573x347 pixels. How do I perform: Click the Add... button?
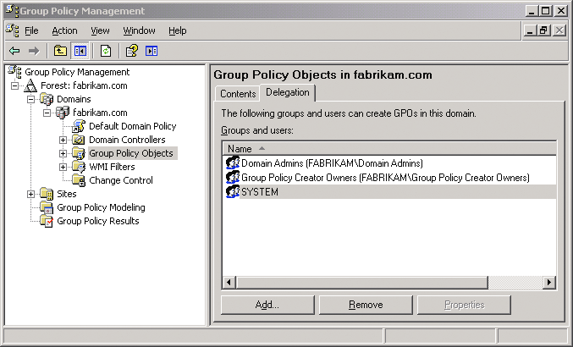point(267,305)
